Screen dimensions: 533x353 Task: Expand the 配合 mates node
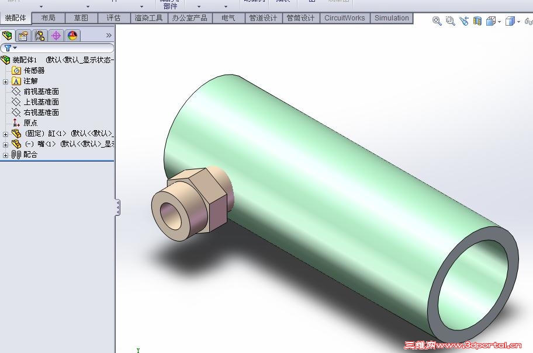[x=5, y=155]
